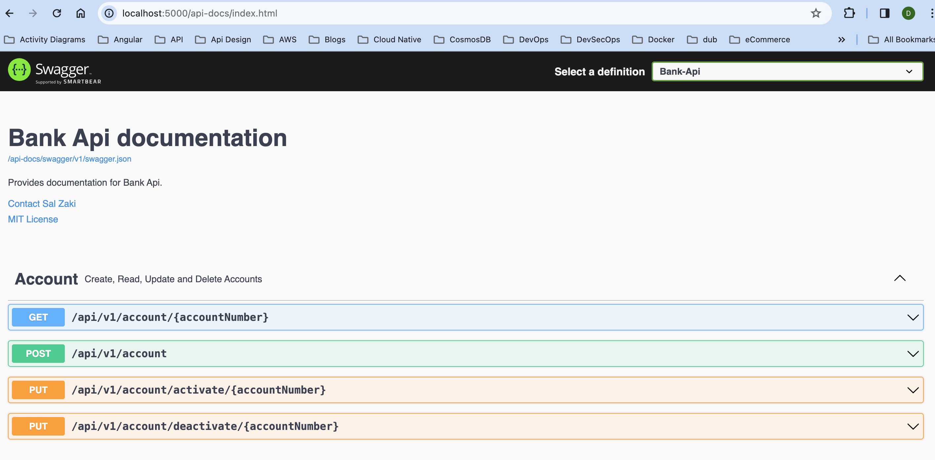The image size is (935, 460).
Task: Open the swagger.json link
Action: [70, 159]
